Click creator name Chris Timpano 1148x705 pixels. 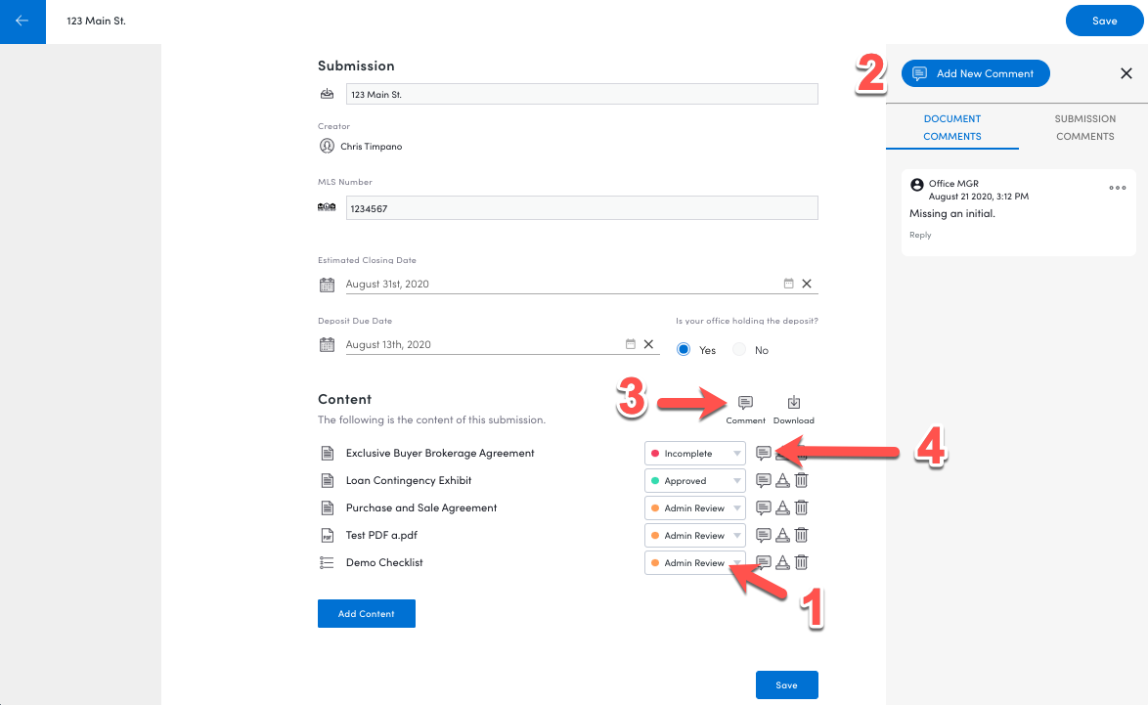(372, 147)
